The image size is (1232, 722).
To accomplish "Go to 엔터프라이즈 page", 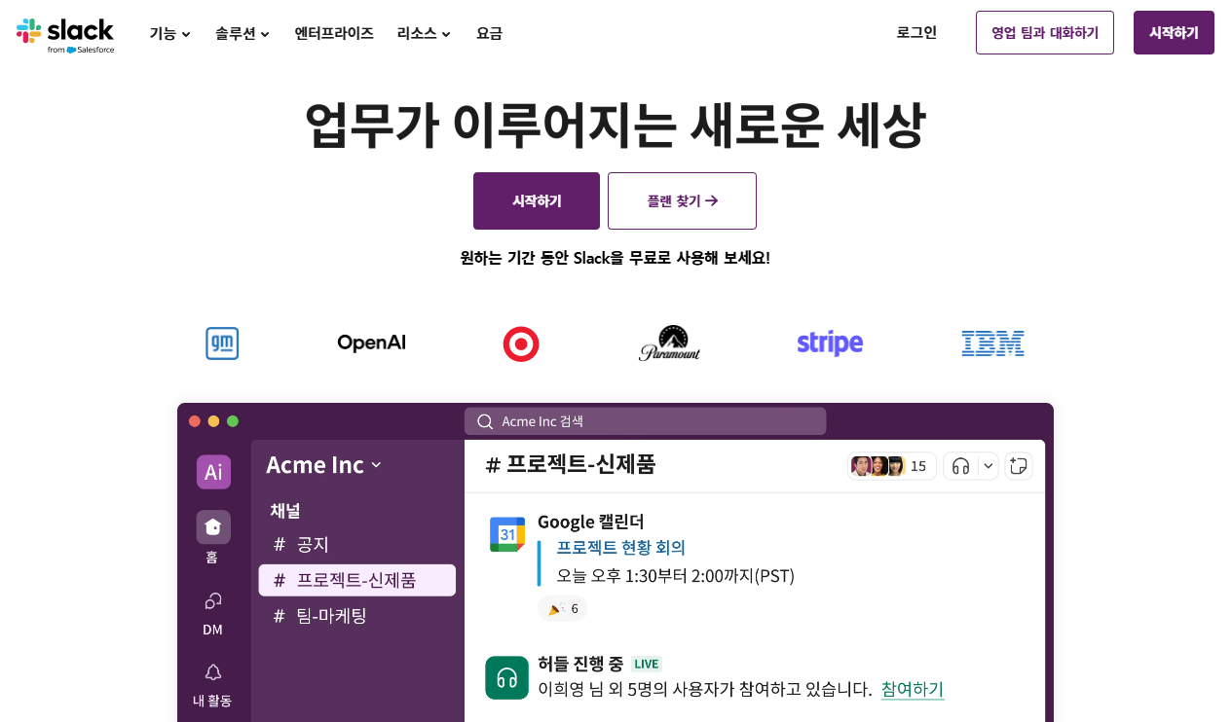I will pos(334,33).
